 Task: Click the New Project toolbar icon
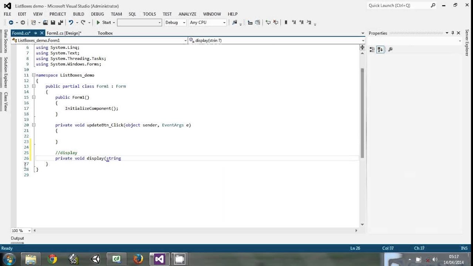coord(34,23)
